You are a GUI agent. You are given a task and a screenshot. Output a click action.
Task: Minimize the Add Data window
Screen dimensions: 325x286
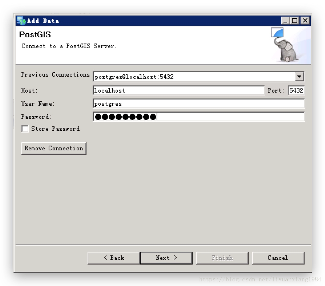click(x=285, y=20)
